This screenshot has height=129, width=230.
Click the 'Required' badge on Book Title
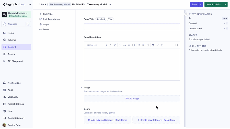pyautogui.click(x=101, y=19)
